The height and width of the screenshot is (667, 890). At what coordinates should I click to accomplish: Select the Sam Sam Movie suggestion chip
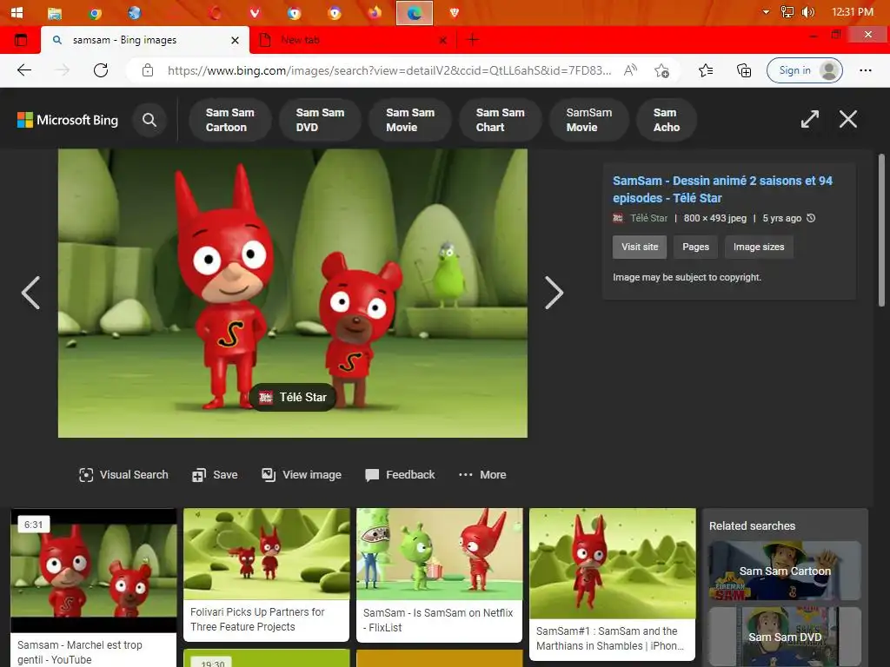(x=410, y=120)
